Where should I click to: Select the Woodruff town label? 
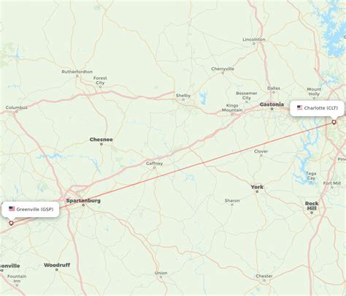pyautogui.click(x=57, y=265)
